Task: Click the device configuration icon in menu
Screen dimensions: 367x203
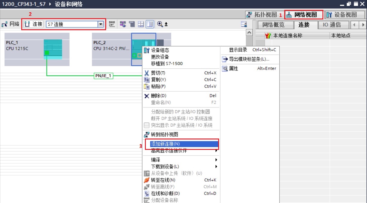Action: tap(146, 50)
